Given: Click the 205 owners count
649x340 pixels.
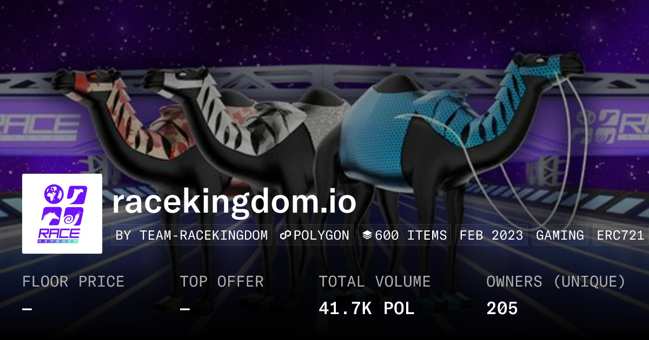Looking at the screenshot, I should [502, 309].
